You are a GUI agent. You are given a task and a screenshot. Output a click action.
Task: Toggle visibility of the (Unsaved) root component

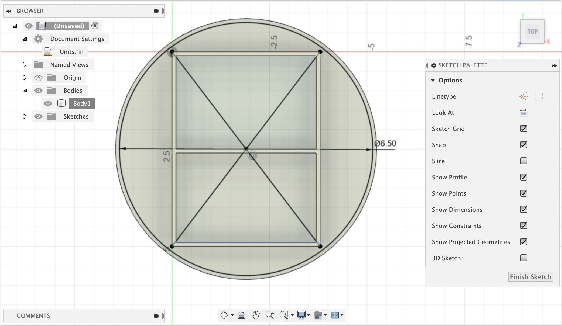tap(29, 26)
